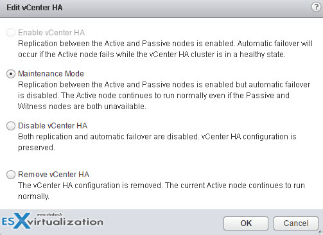Click the resize grip at dialog corner
Screen dimensions: 323x235
[320, 232]
